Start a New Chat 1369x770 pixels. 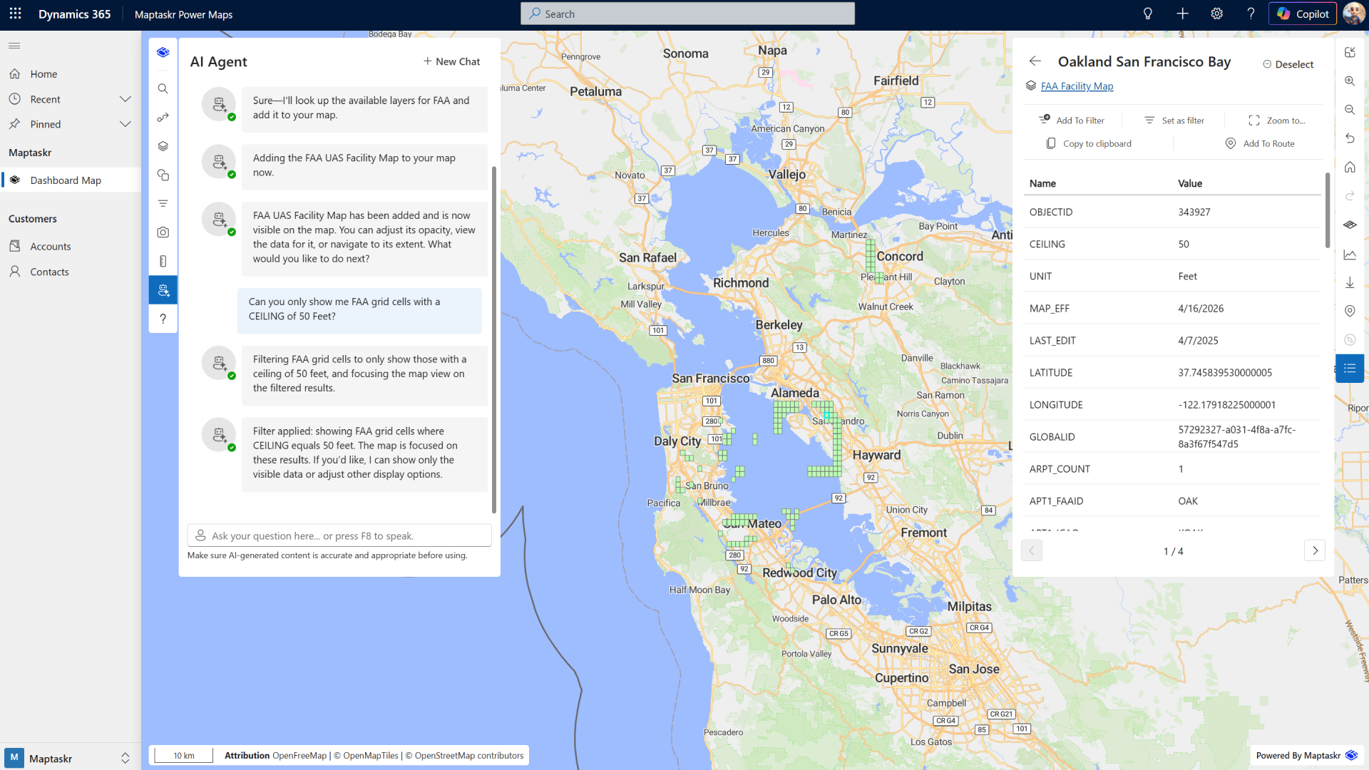[451, 62]
